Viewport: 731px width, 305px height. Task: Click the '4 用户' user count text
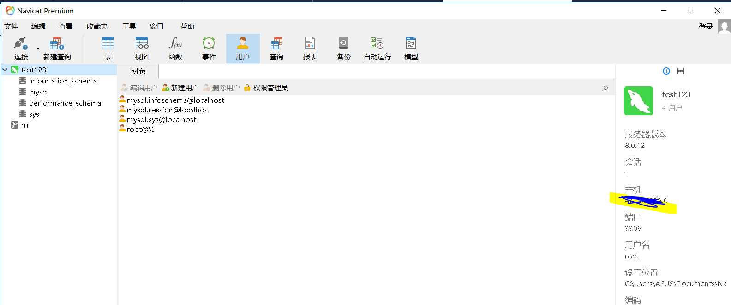coord(672,108)
